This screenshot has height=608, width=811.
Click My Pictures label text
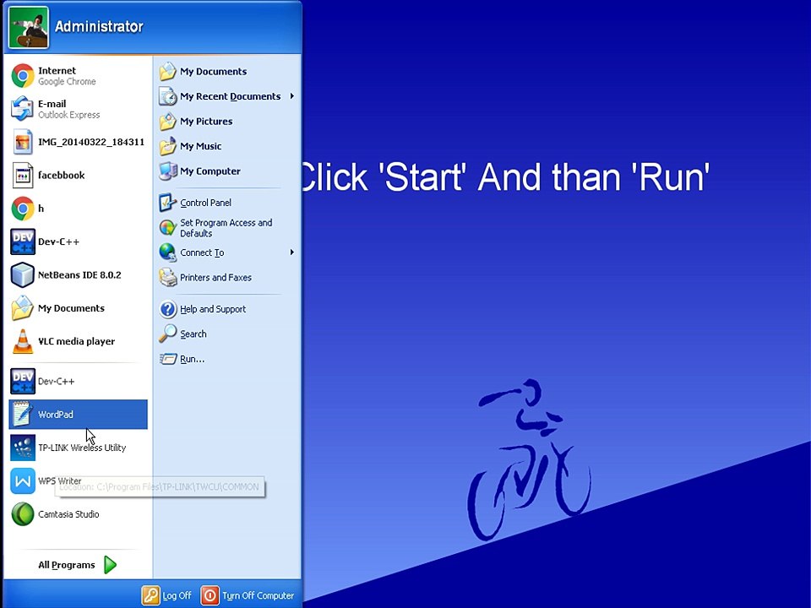pyautogui.click(x=206, y=122)
